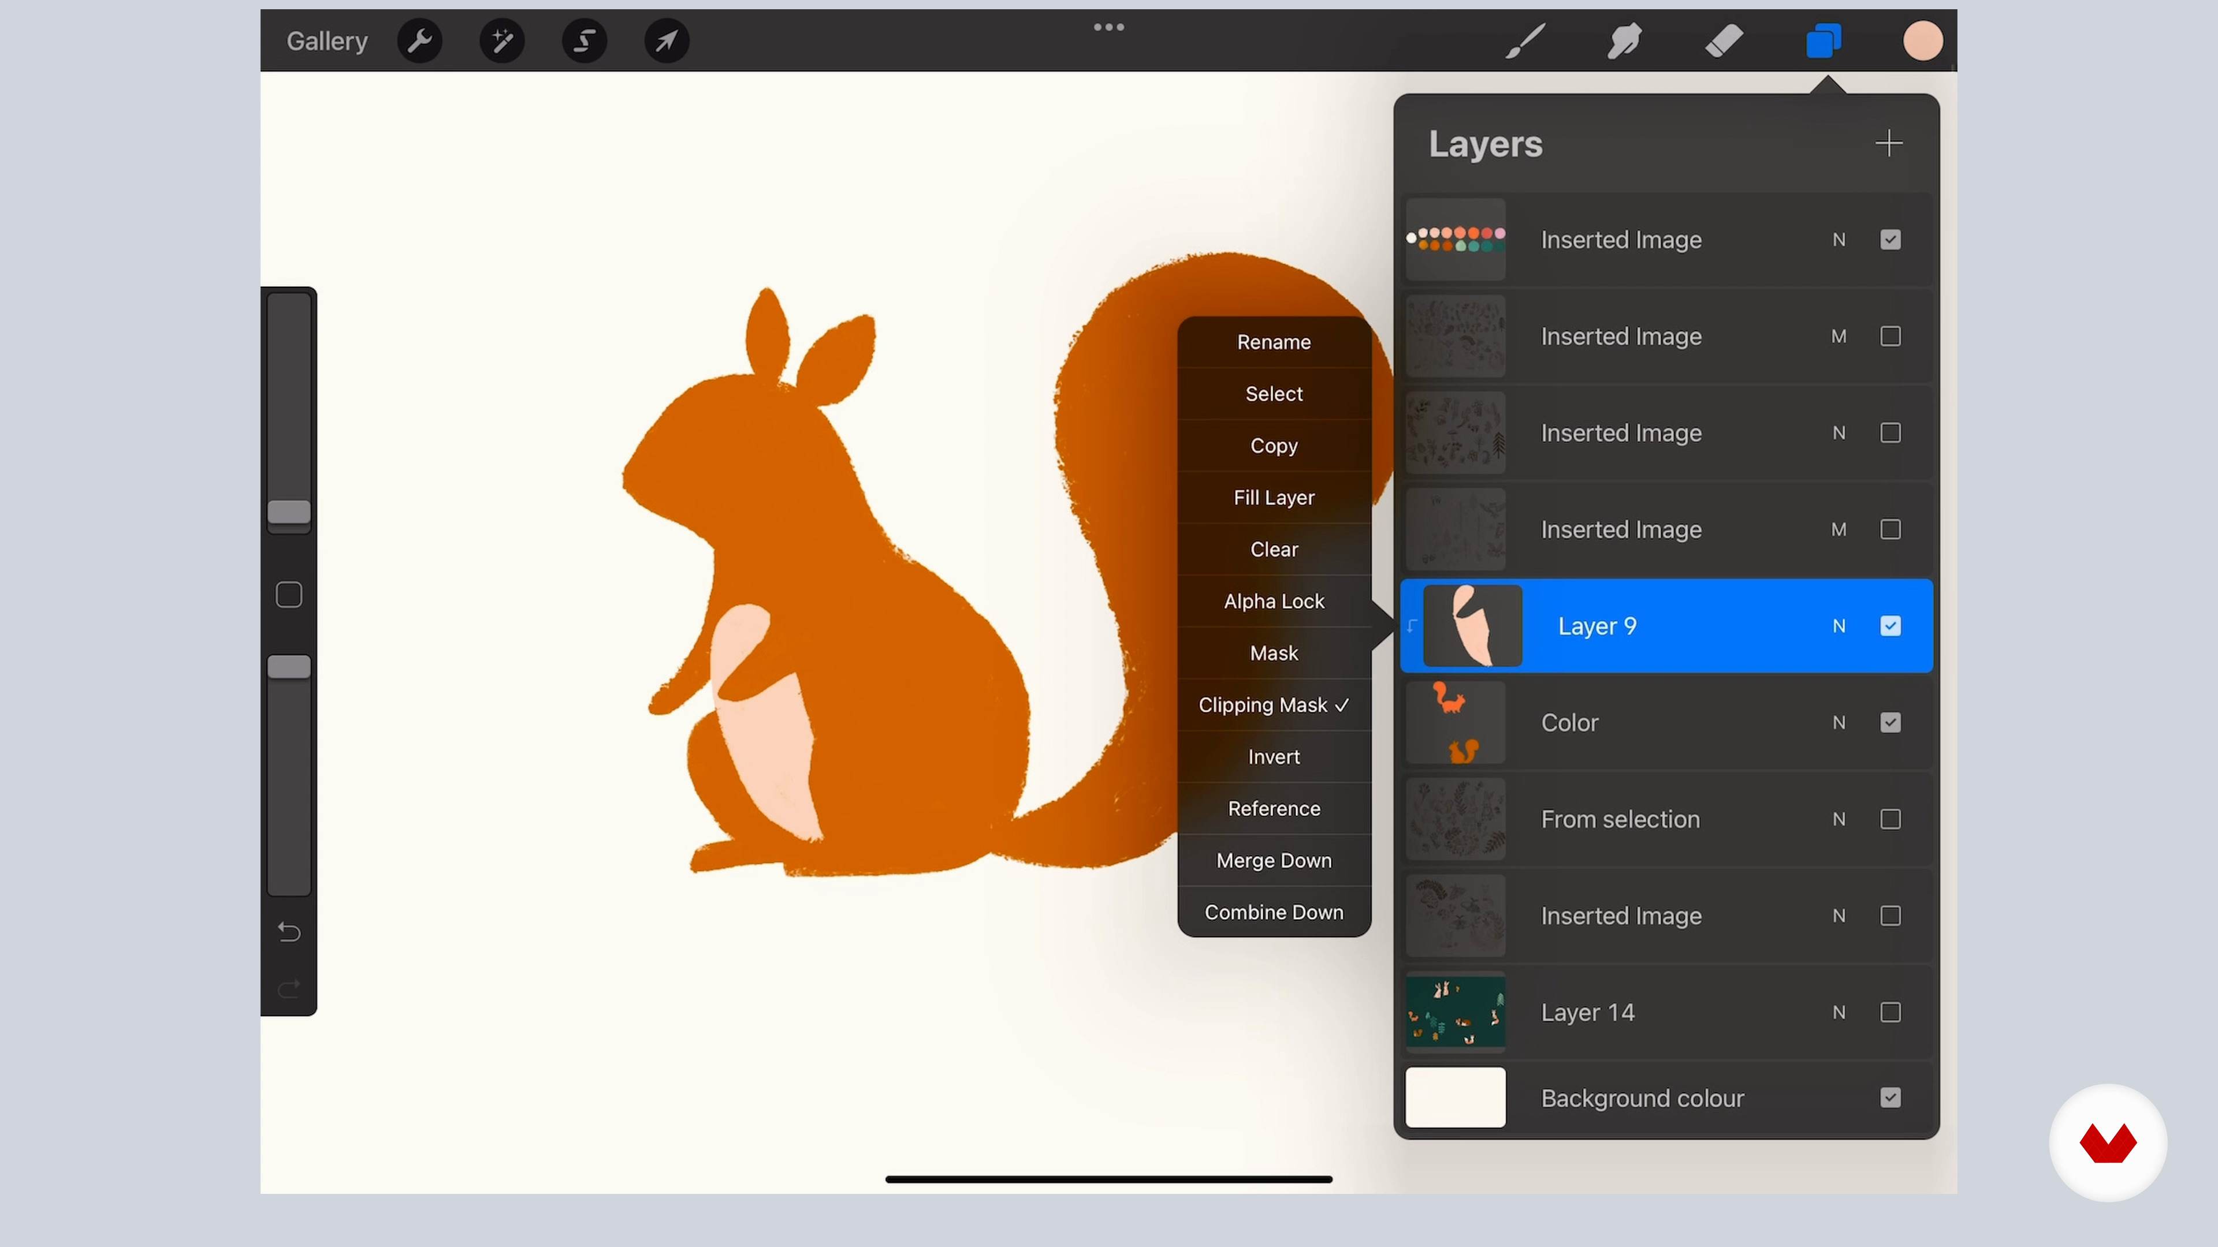Viewport: 2218px width, 1247px height.
Task: Choose Combine Down option
Action: pos(1274,912)
